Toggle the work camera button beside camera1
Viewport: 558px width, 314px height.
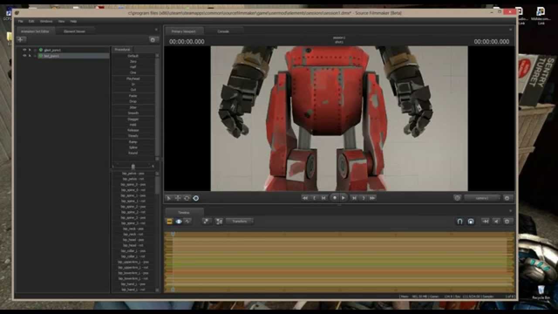point(457,198)
